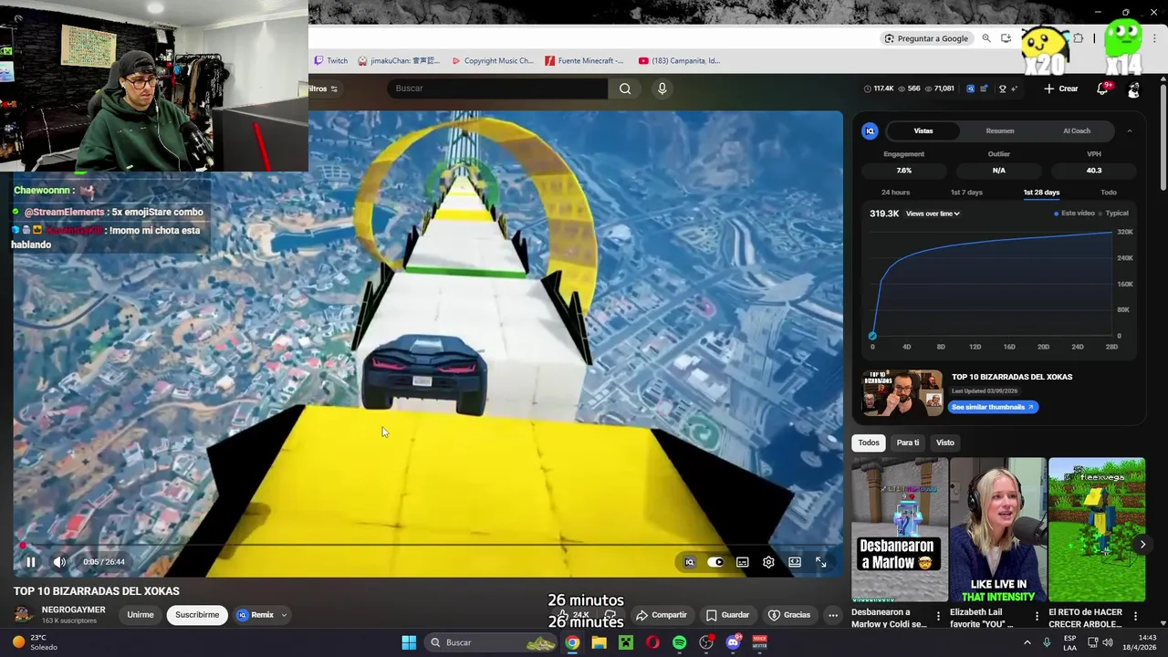The height and width of the screenshot is (657, 1168).
Task: Select the Todos filter chip
Action: (869, 443)
